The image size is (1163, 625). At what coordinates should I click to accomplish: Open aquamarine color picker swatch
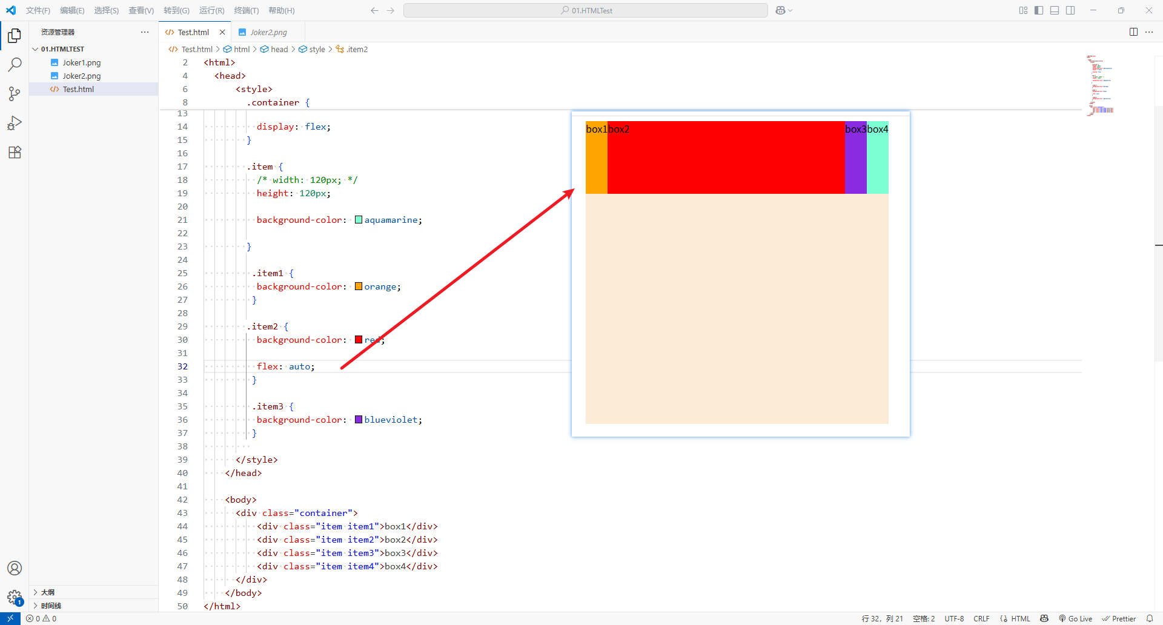[359, 220]
